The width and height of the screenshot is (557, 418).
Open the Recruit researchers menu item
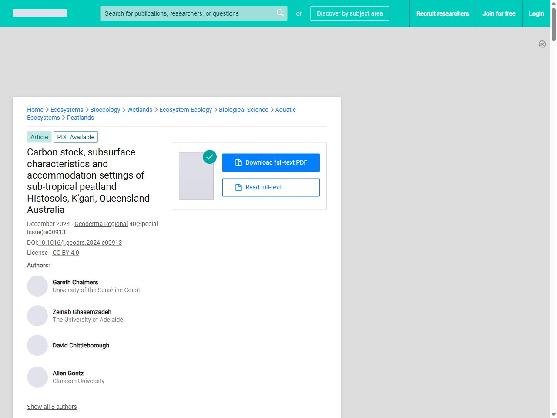pos(443,13)
